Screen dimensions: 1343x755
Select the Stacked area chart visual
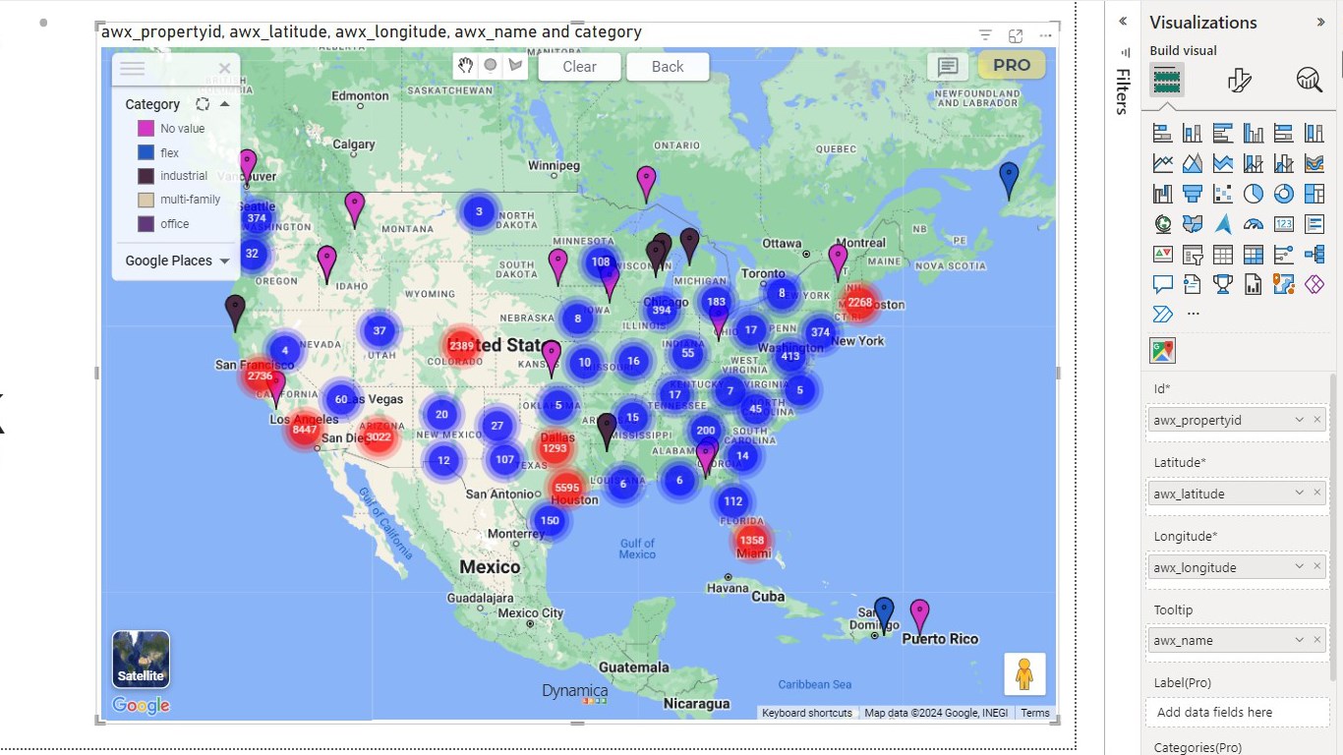[x=1223, y=163]
